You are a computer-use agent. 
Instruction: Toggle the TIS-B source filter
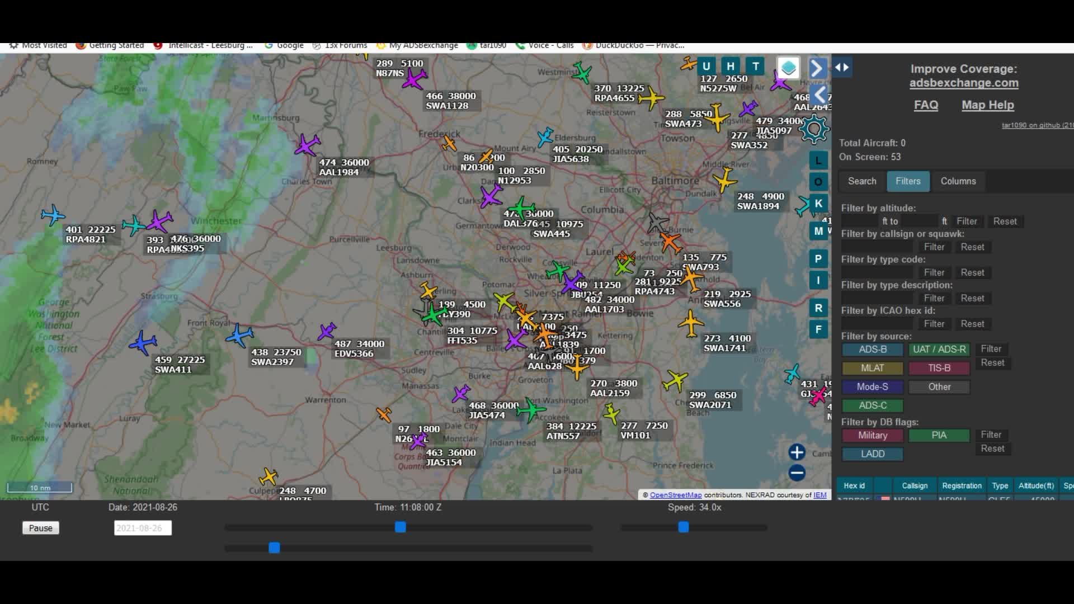click(x=939, y=368)
